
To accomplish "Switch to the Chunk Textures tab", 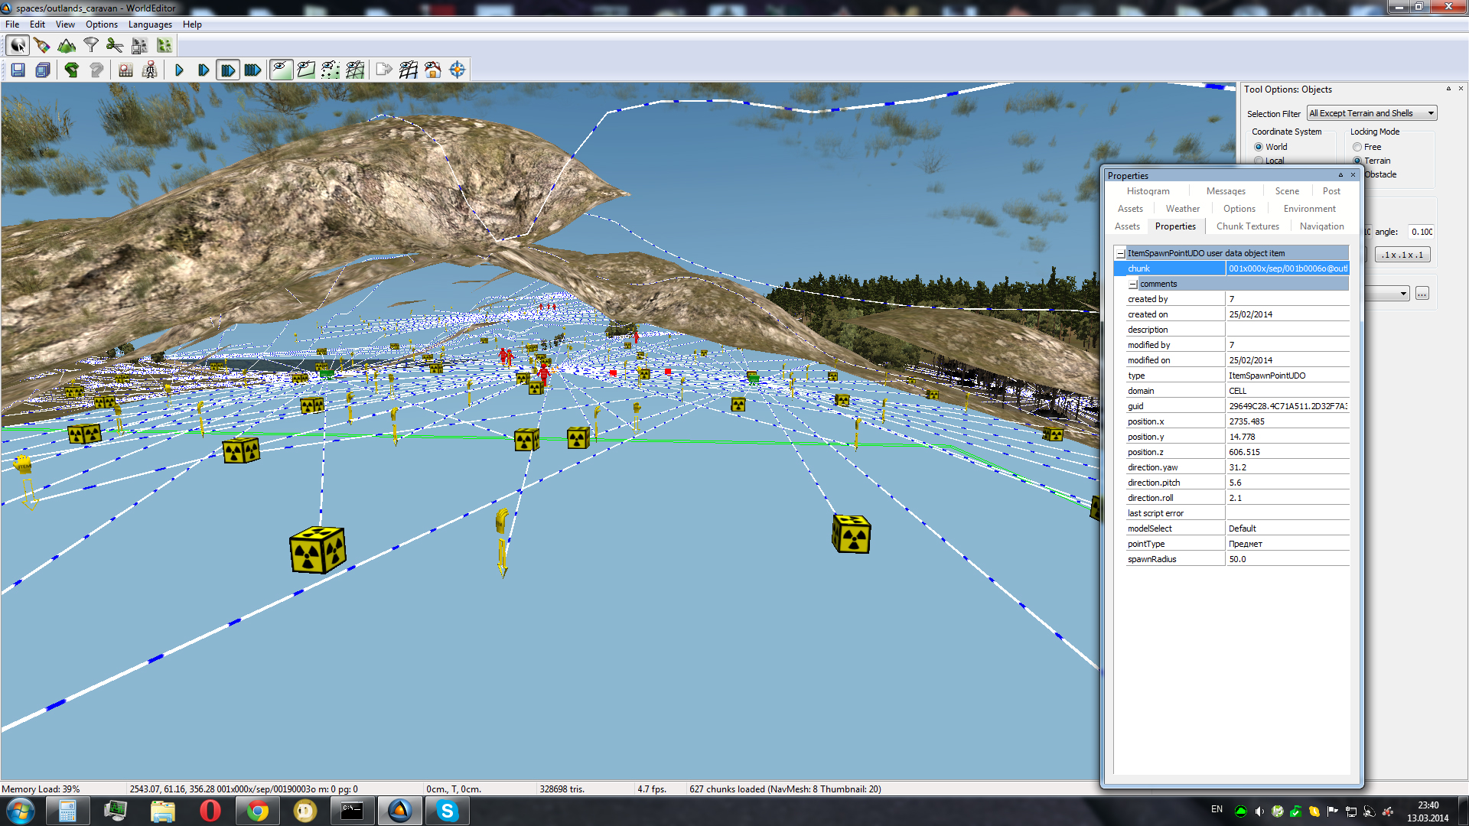I will pos(1247,226).
